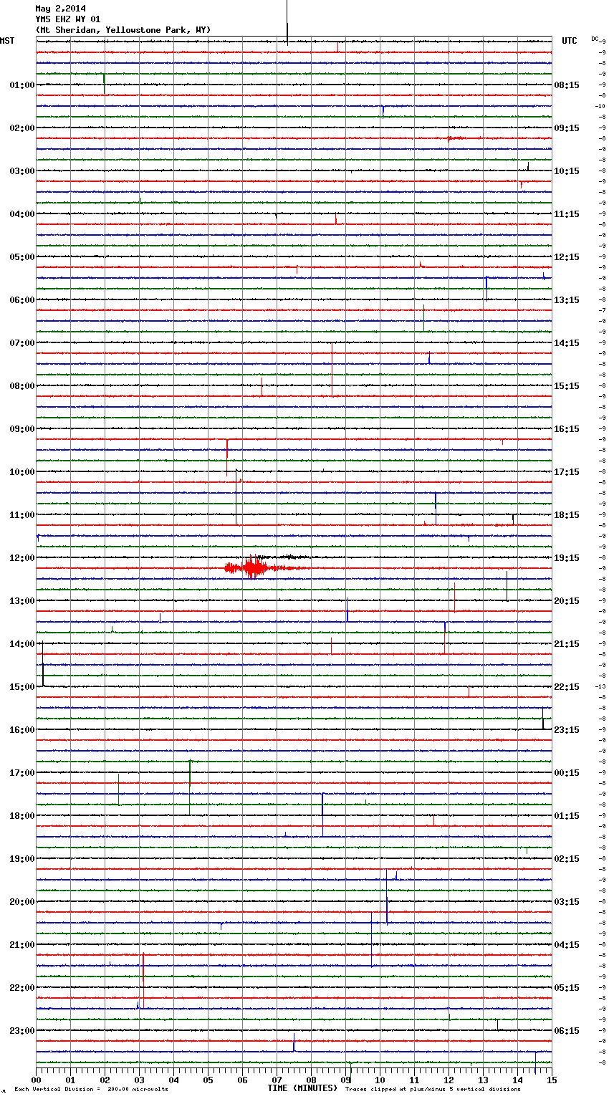Select the 21:00 MST row label
Screen dimensions: 609x1099
[x=22, y=945]
